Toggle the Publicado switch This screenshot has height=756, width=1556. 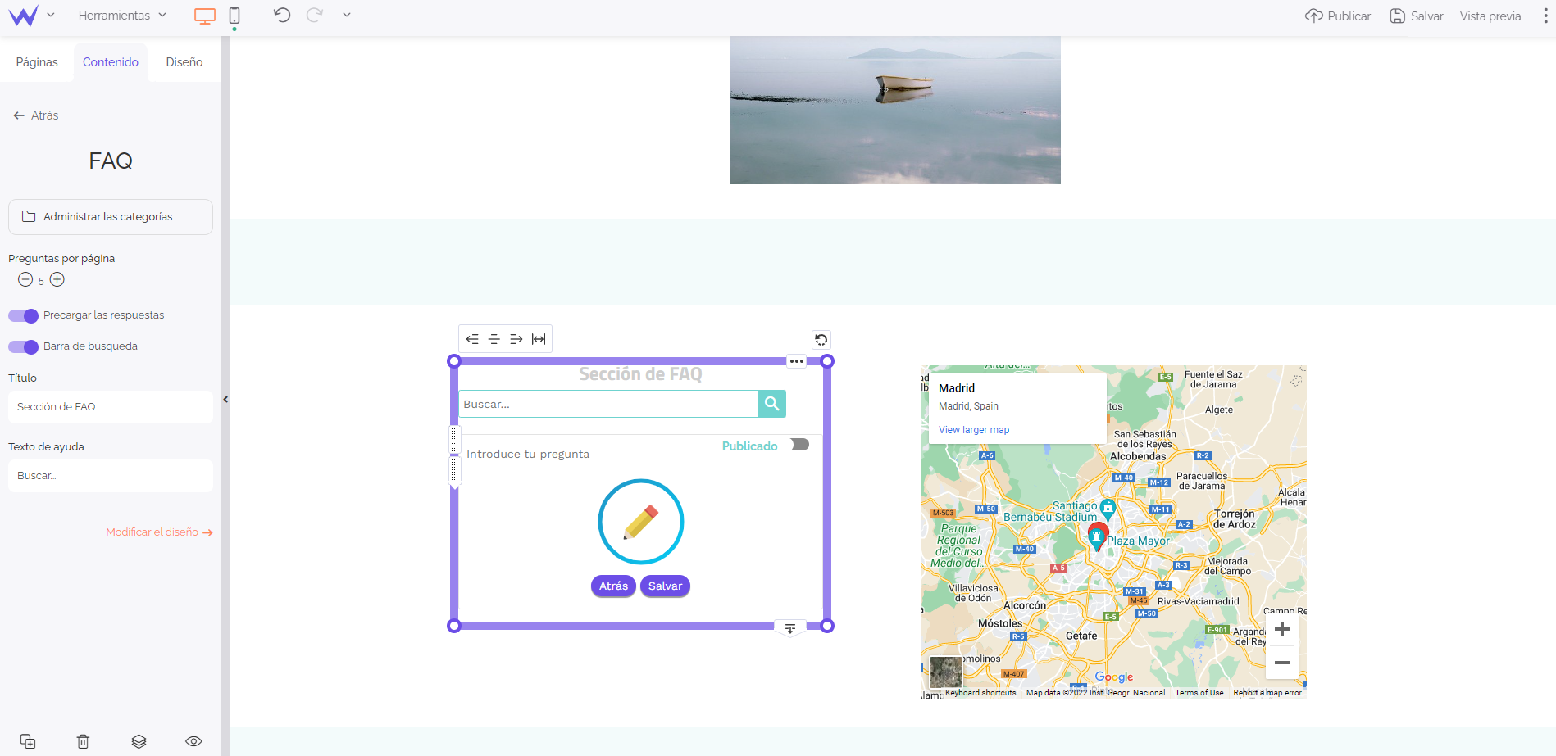(800, 445)
